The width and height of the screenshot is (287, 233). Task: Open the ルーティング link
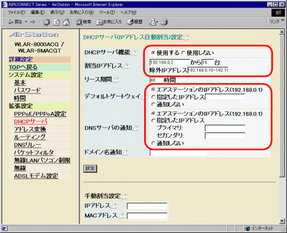[30, 137]
